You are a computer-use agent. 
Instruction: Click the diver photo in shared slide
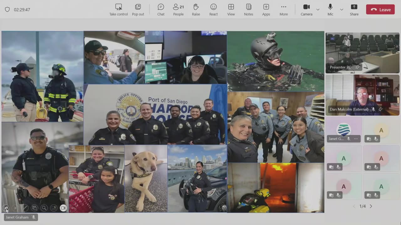click(x=276, y=61)
